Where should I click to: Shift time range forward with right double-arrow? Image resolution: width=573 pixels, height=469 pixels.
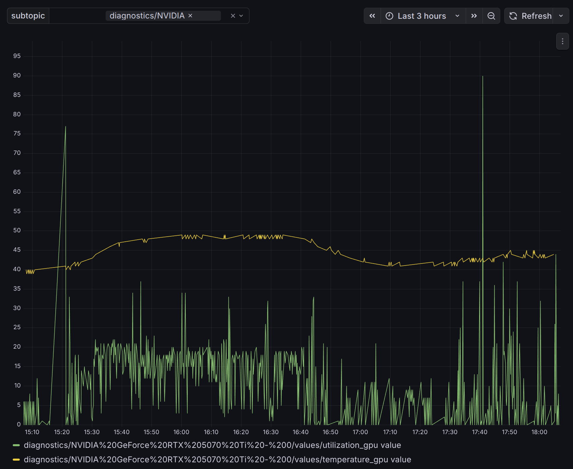point(474,15)
